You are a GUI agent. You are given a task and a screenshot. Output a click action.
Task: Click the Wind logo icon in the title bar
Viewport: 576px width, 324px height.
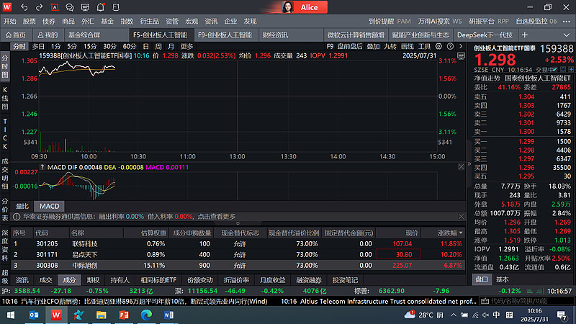click(x=7, y=7)
